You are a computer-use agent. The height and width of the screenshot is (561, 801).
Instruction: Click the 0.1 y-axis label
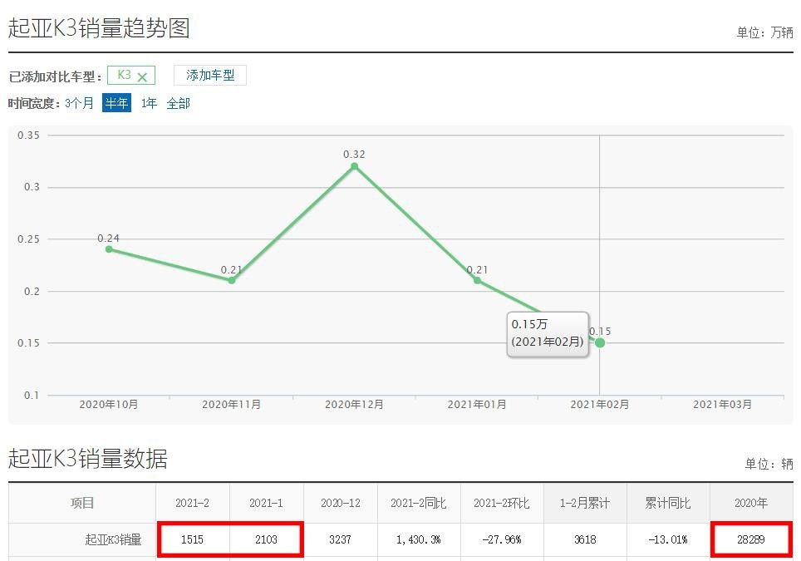32,395
